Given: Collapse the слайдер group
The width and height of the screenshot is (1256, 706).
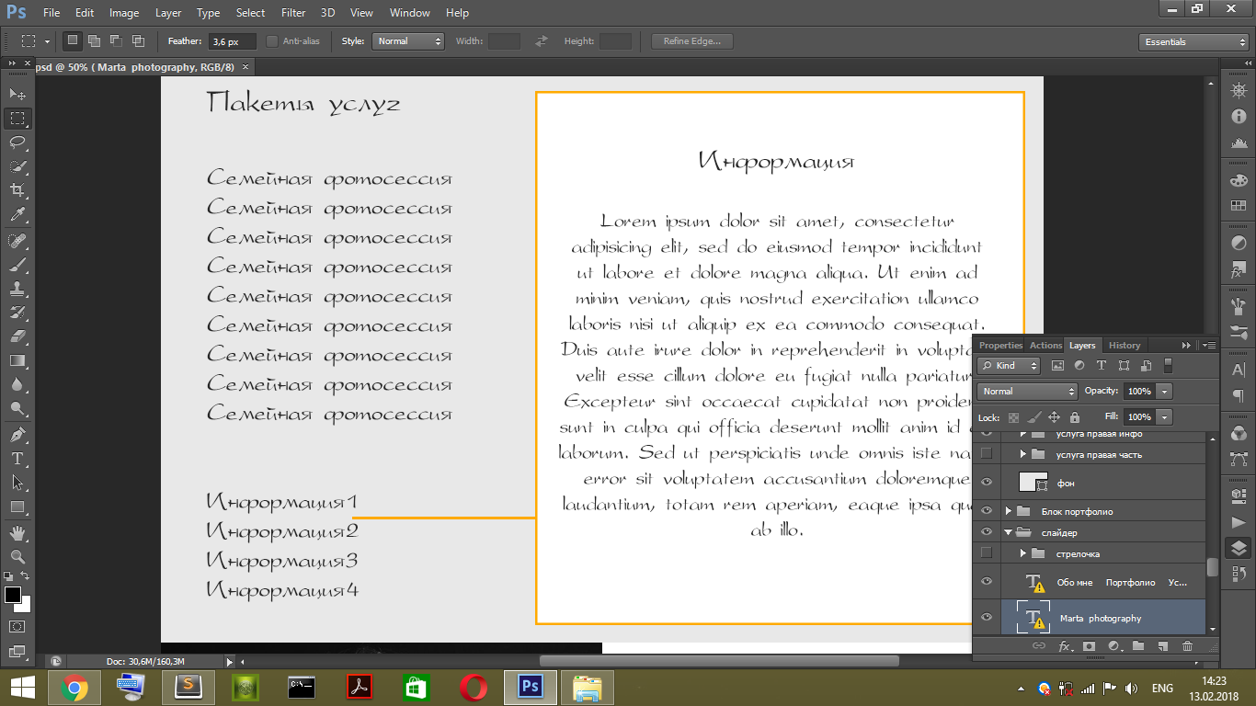Looking at the screenshot, I should point(1009,532).
